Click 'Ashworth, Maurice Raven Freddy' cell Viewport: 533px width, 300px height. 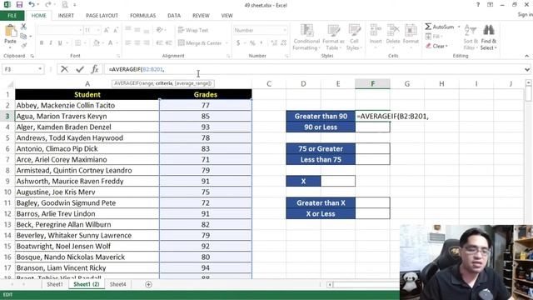(x=87, y=181)
